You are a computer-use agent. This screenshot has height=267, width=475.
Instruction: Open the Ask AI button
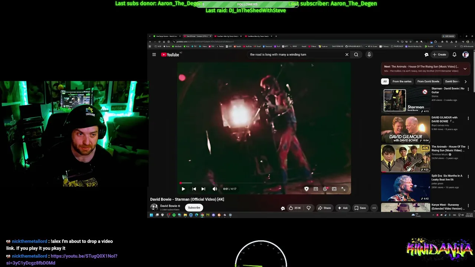point(343,208)
